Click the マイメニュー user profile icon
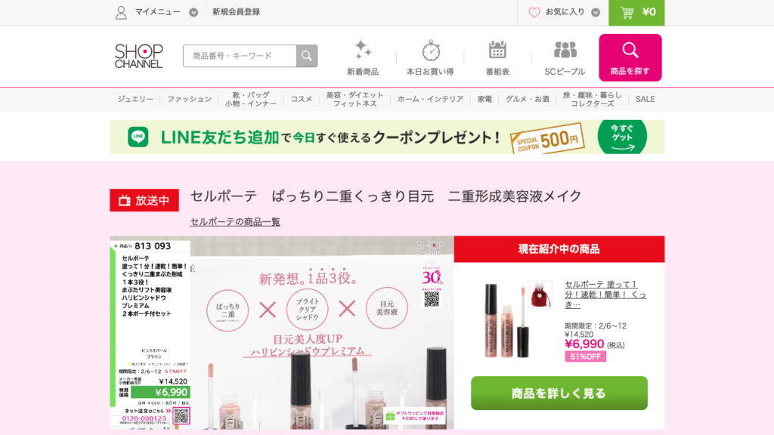This screenshot has width=774, height=435. click(x=121, y=12)
